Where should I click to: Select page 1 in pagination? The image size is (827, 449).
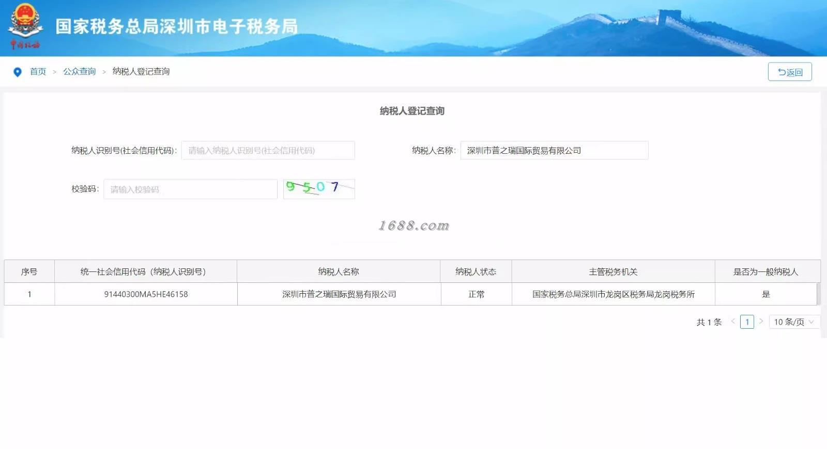[747, 322]
